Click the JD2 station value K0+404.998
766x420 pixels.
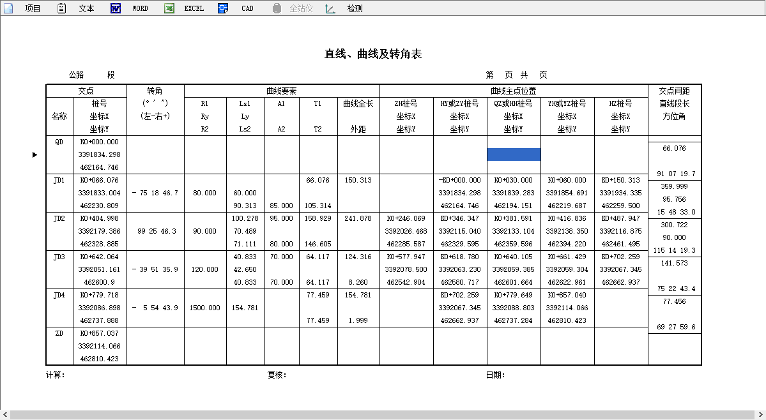[x=100, y=218]
